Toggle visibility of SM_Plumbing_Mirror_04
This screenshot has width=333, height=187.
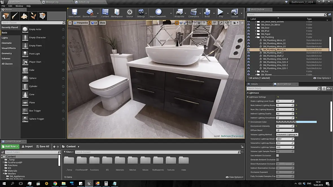[x=249, y=50]
